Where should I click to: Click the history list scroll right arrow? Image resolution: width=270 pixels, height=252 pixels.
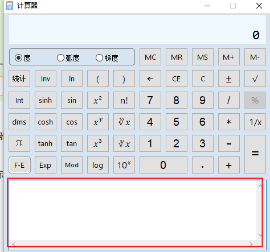coord(251,244)
